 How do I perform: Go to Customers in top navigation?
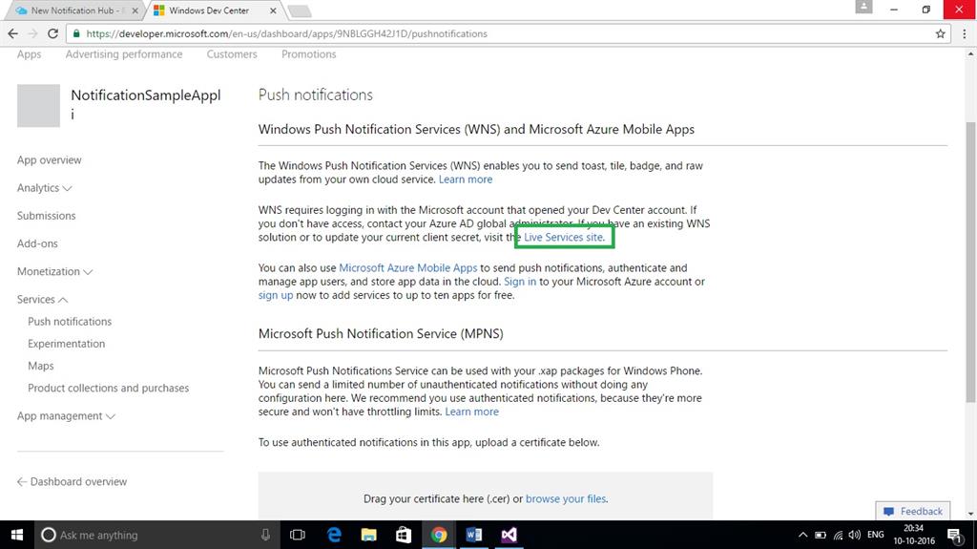pyautogui.click(x=232, y=54)
